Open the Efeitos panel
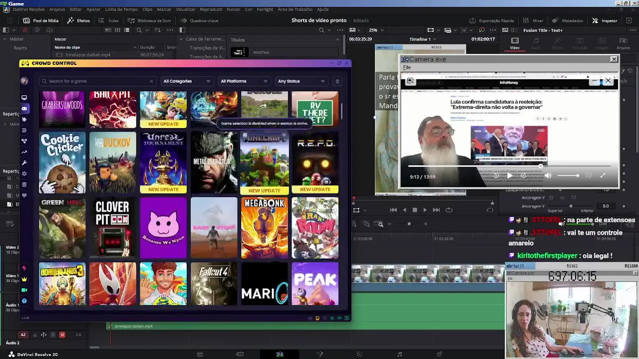Viewport: 639px width, 359px height. point(78,20)
